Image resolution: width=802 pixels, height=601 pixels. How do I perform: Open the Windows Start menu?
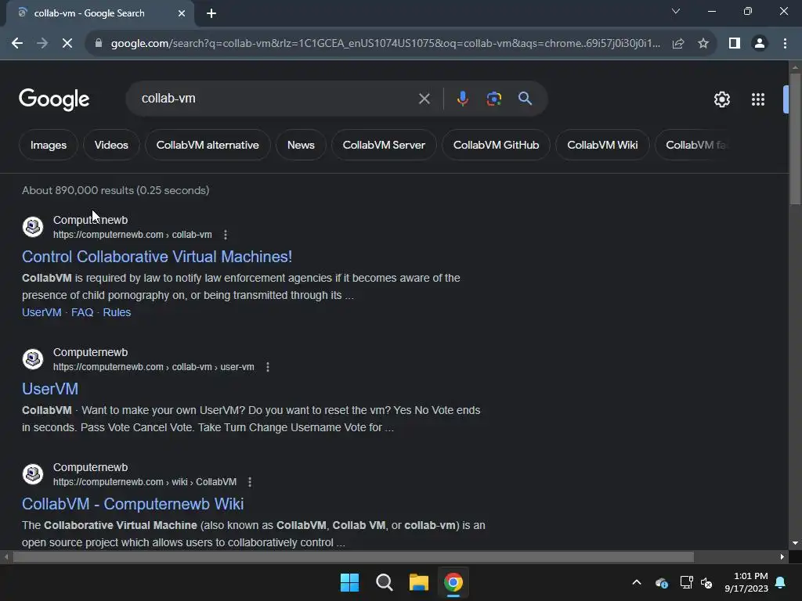click(350, 582)
